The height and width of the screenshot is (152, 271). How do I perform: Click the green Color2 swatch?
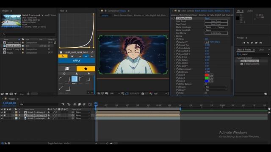(207, 78)
